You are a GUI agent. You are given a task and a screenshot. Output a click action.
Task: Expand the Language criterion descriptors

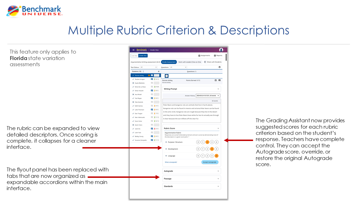pyautogui.click(x=166, y=156)
